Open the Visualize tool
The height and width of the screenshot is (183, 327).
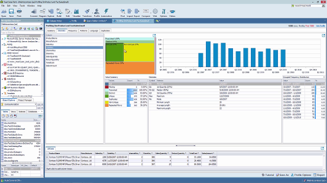(x=76, y=13)
